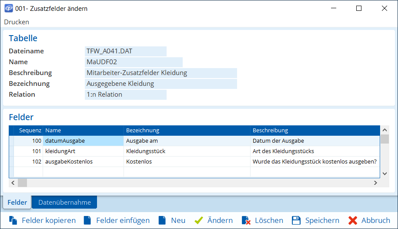Click the Felder einfügen page icon
The width and height of the screenshot is (398, 229).
87,220
